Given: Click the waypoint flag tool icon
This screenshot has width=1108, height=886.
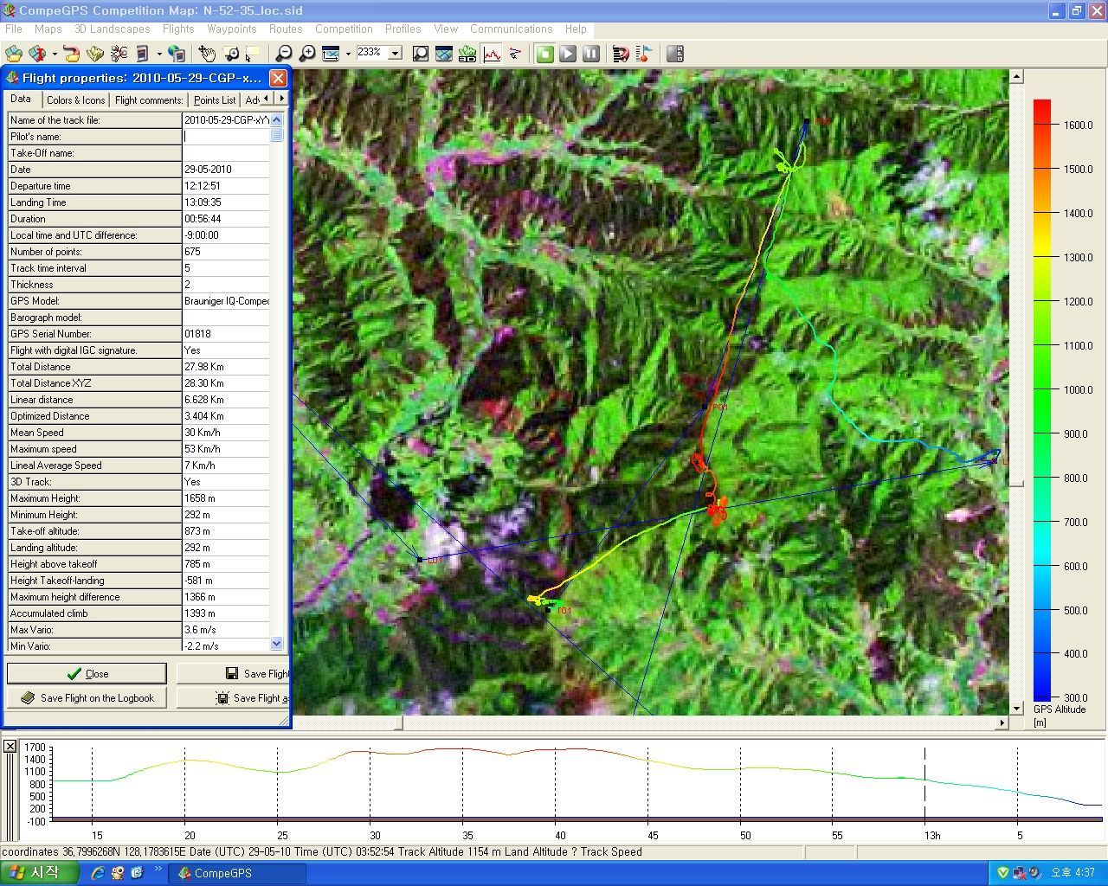Looking at the screenshot, I should (644, 54).
